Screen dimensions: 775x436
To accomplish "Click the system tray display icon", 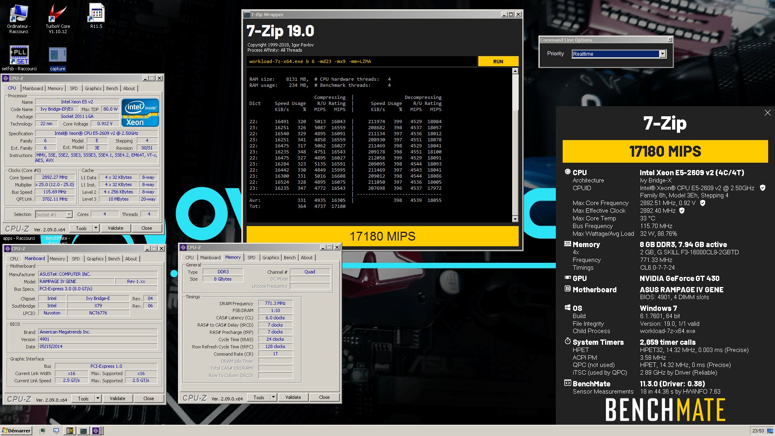I will pos(771,431).
